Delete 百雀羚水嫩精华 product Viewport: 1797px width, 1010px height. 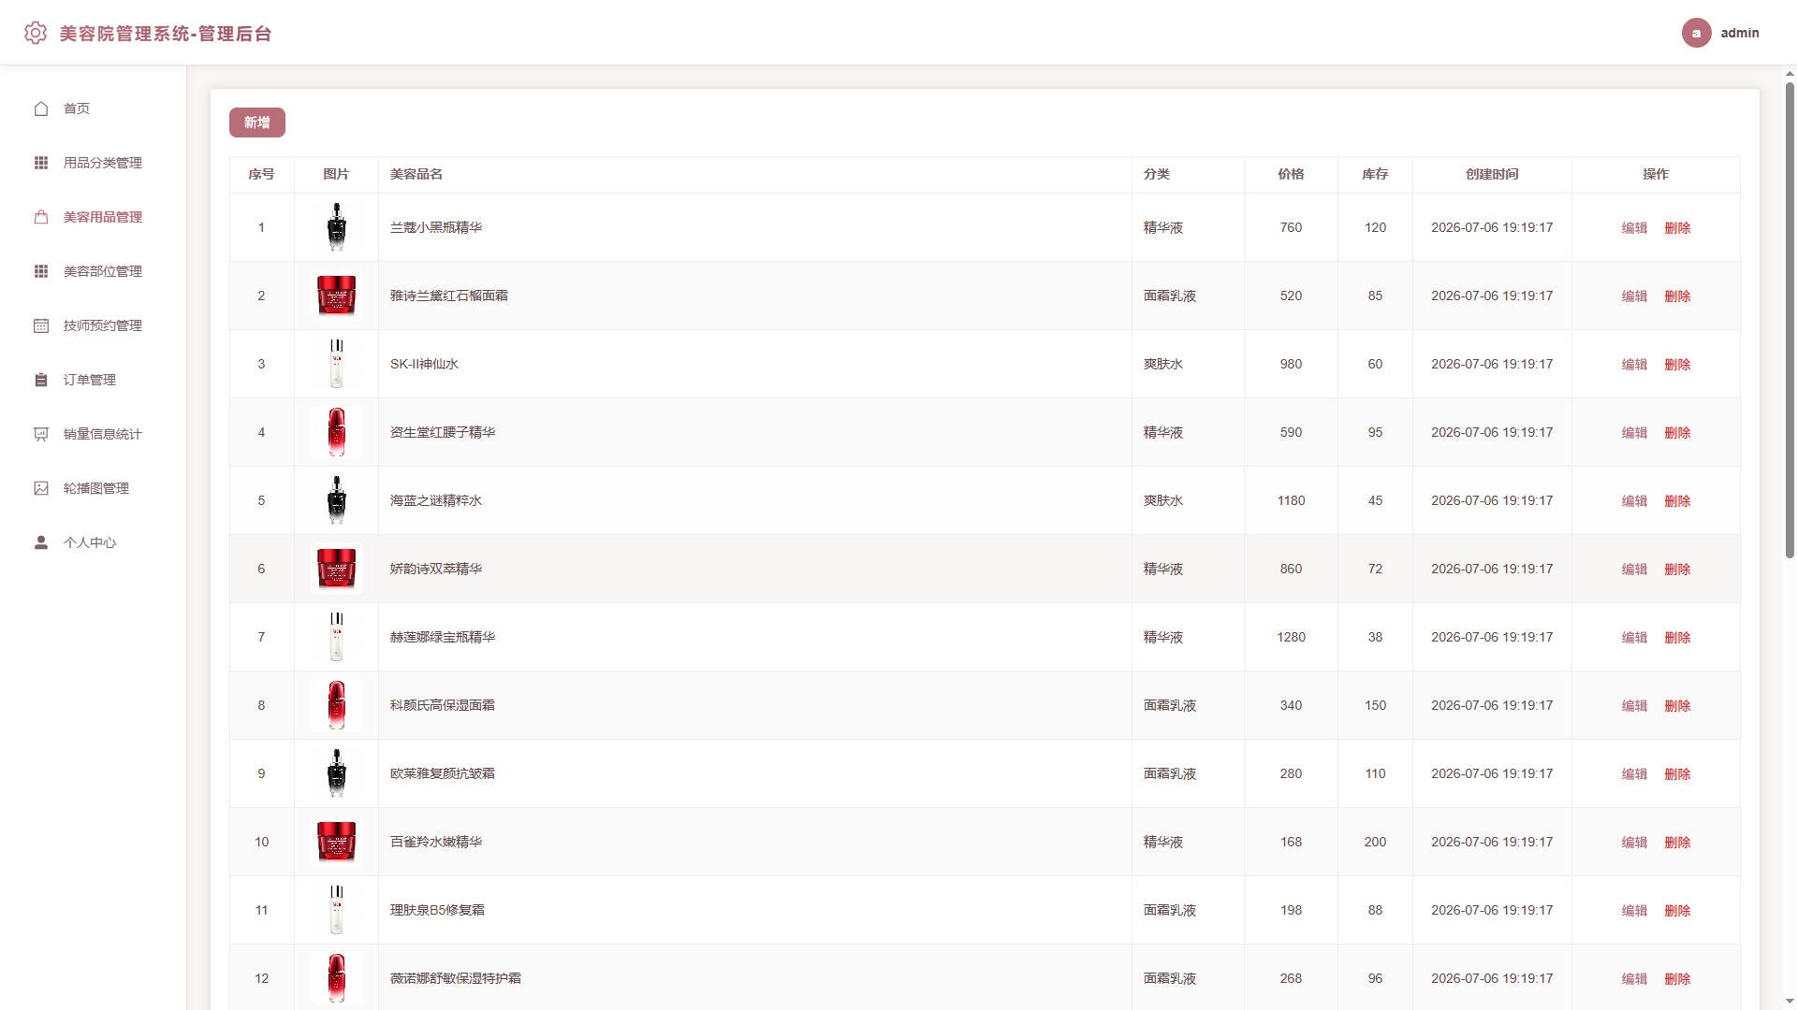[1677, 843]
